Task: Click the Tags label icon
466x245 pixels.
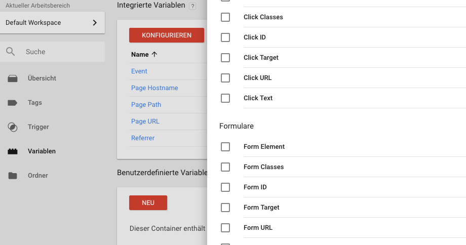Action: coord(13,103)
